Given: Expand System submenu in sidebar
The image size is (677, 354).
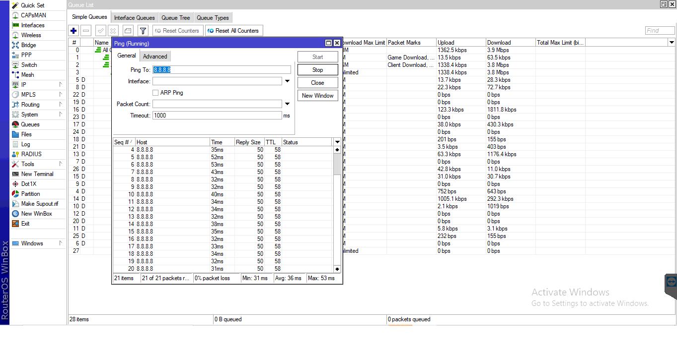Looking at the screenshot, I should coord(61,115).
